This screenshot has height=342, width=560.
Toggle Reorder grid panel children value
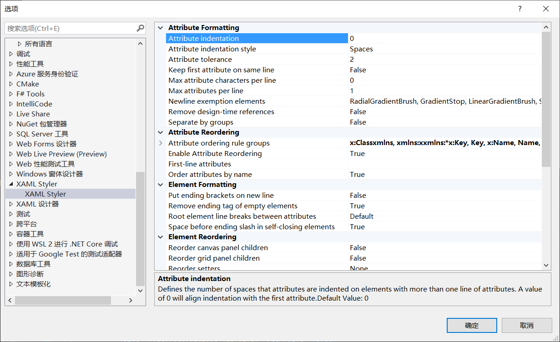[x=445, y=258]
